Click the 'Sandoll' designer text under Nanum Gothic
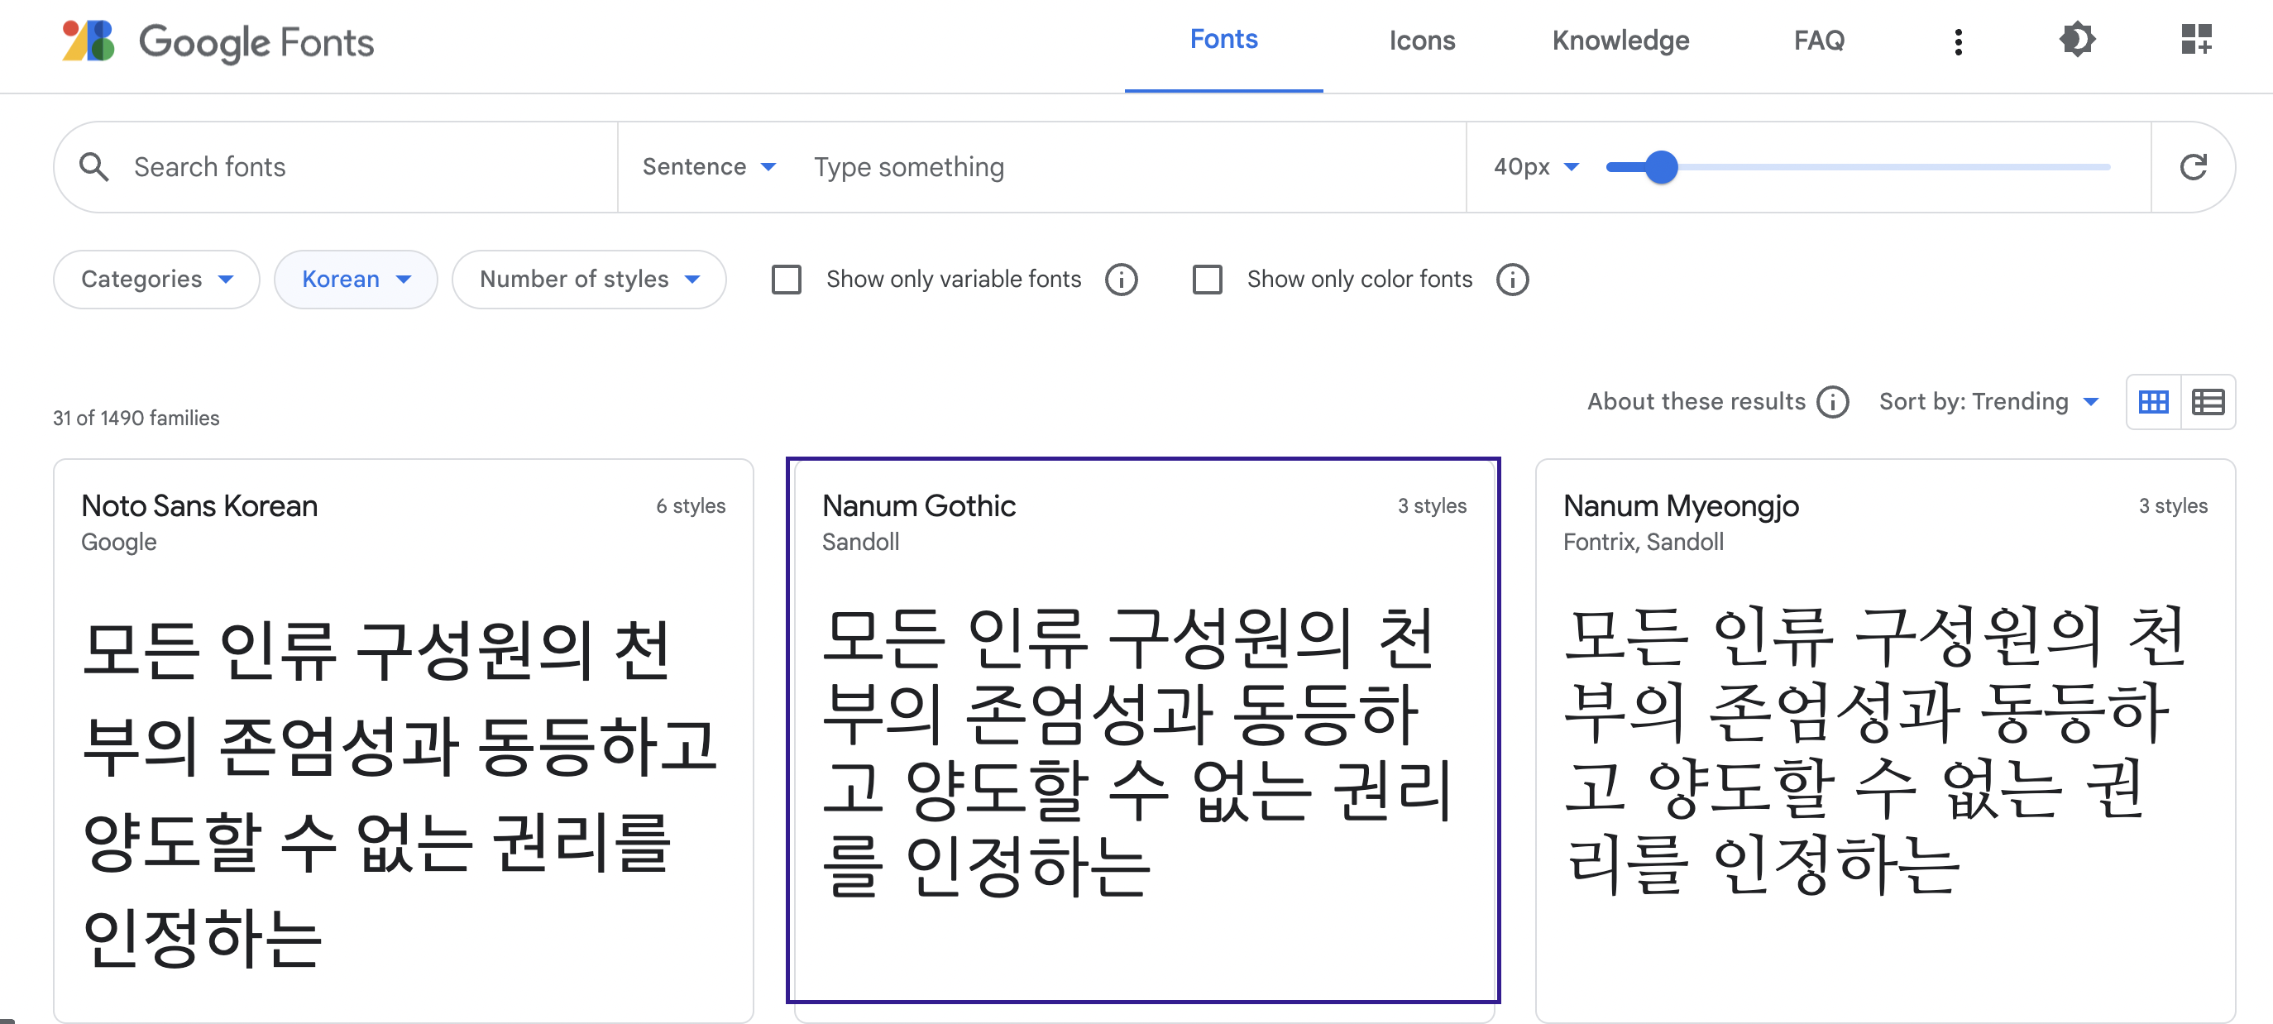This screenshot has width=2273, height=1024. tap(860, 543)
